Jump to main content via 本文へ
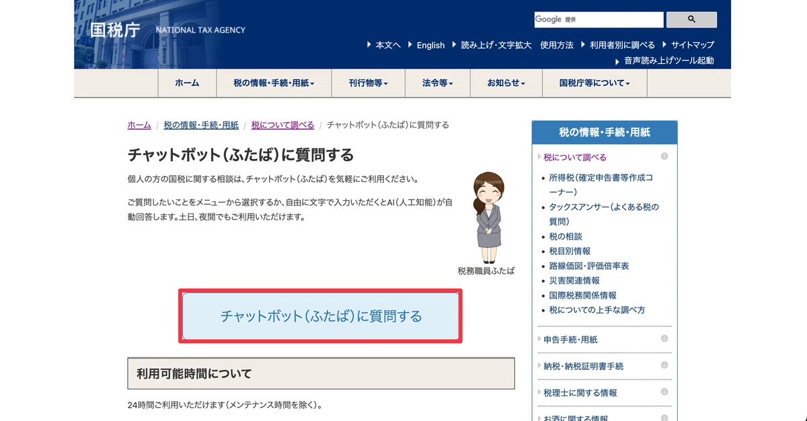 [x=388, y=45]
